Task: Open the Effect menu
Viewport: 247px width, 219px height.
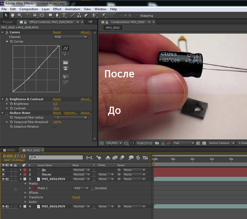Action: (x=57, y=9)
